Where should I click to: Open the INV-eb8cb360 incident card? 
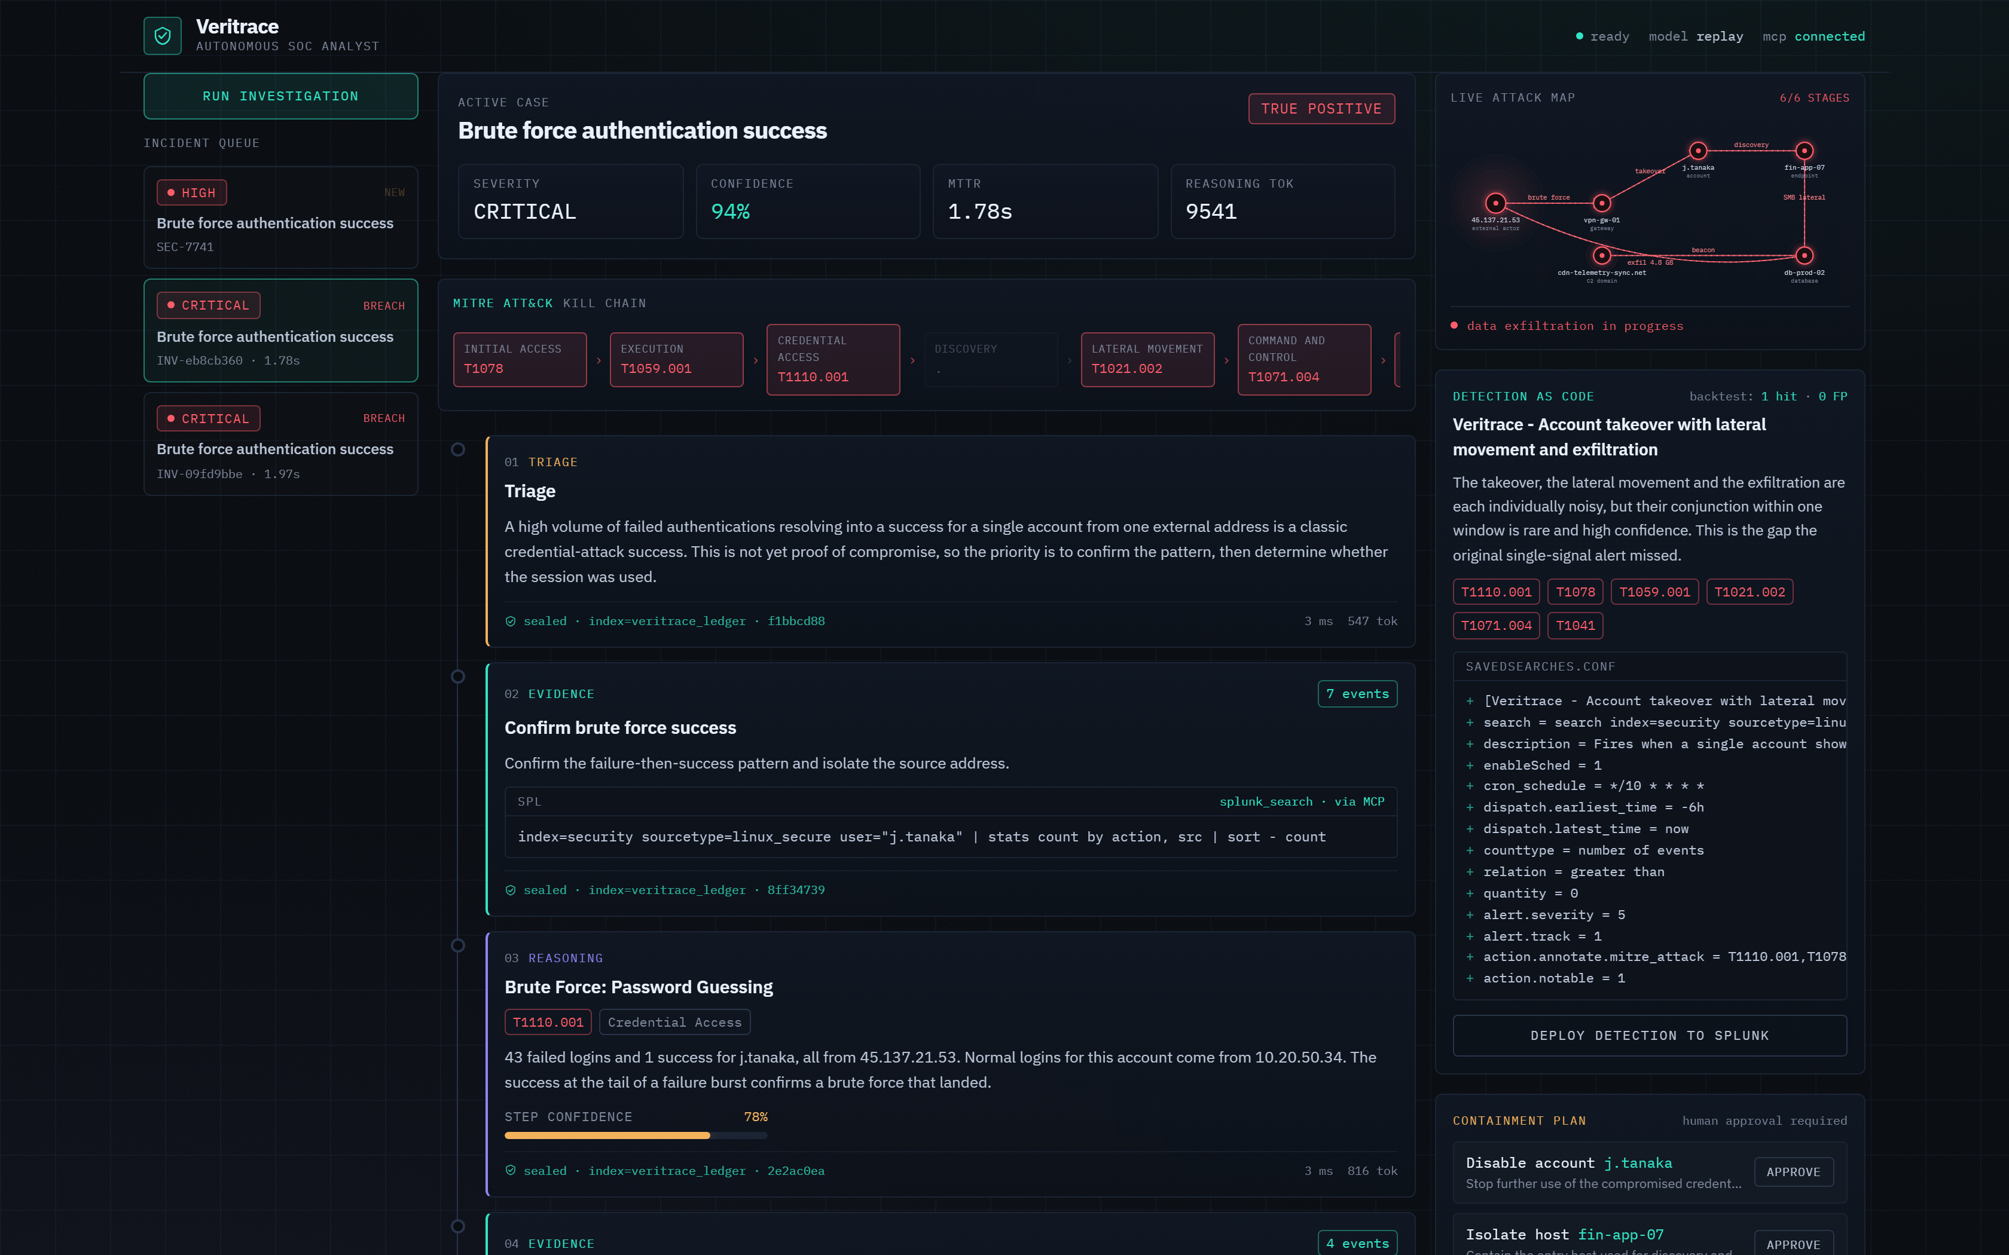point(280,330)
